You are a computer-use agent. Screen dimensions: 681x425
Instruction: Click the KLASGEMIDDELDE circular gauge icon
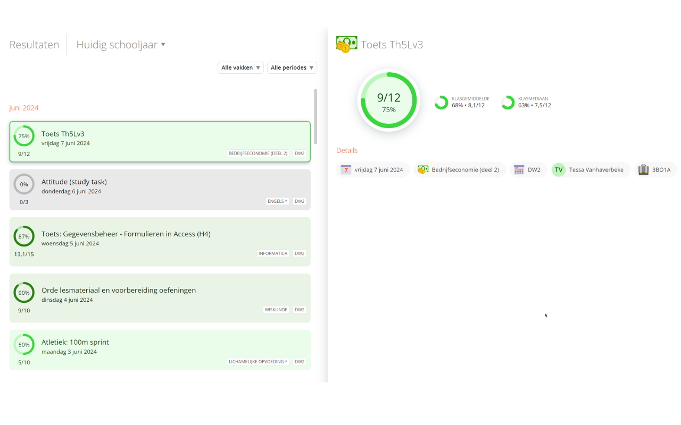pyautogui.click(x=441, y=102)
